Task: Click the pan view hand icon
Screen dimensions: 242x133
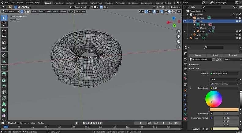Action: 178,37
